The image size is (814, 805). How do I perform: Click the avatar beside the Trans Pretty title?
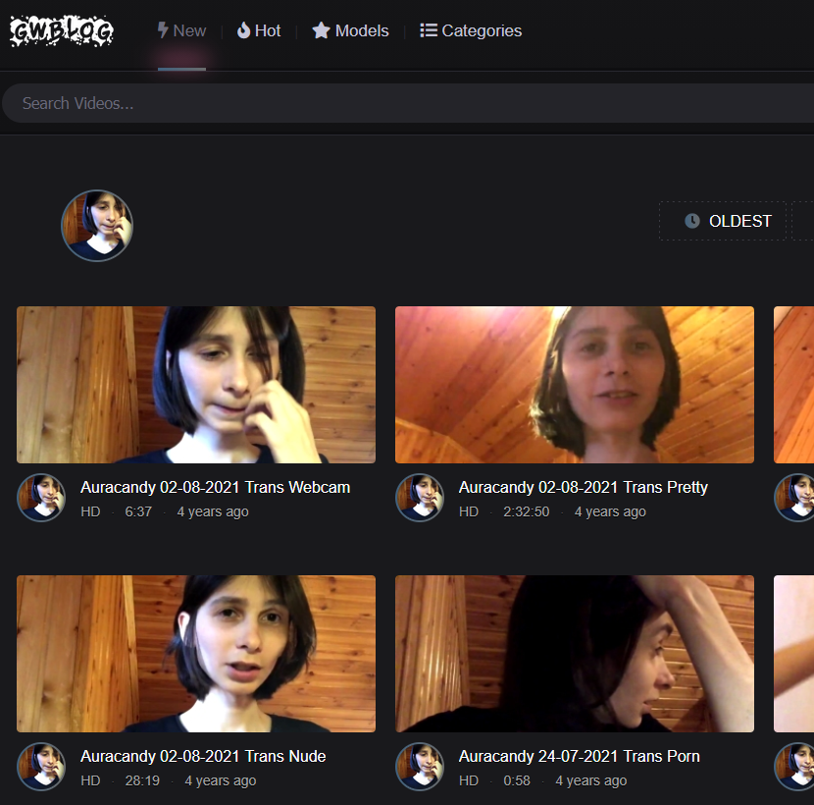pyautogui.click(x=420, y=498)
